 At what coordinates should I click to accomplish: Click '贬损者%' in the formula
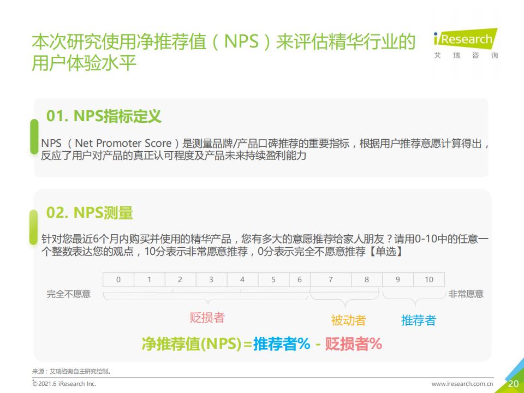coord(354,343)
